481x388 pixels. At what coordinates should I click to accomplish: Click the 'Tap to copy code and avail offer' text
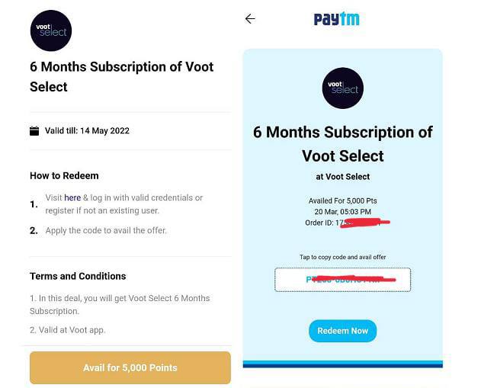click(x=343, y=257)
